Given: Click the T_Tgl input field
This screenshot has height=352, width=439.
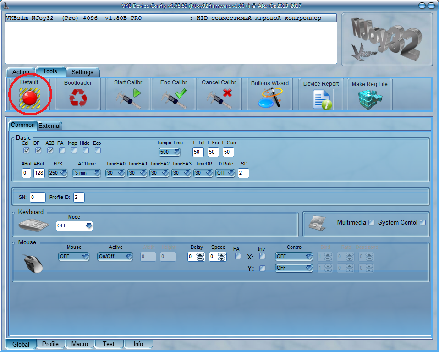Looking at the screenshot, I should pos(198,152).
